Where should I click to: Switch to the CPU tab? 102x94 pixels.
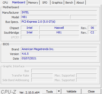click(x=5, y=3)
